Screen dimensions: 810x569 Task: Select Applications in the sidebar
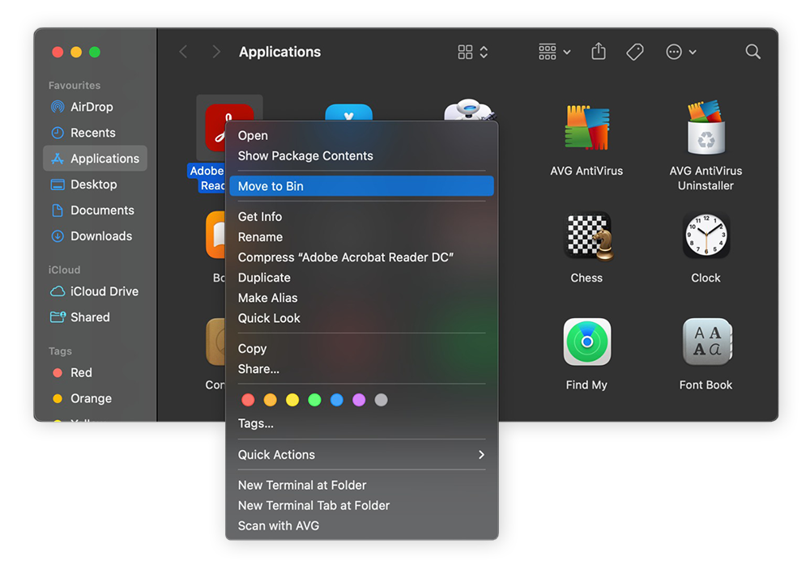[x=95, y=159]
